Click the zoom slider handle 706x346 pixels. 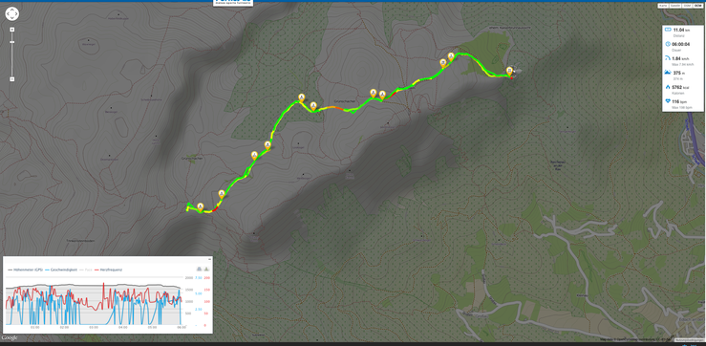pyautogui.click(x=12, y=42)
